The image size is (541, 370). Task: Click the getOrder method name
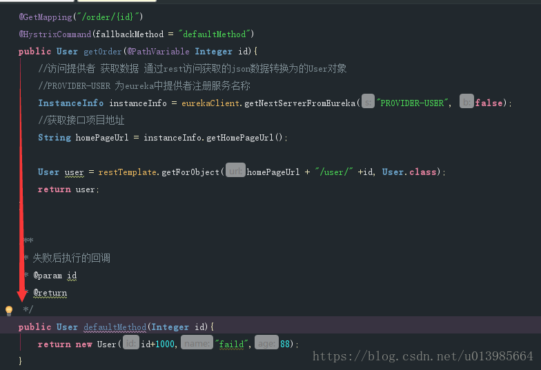coord(103,52)
